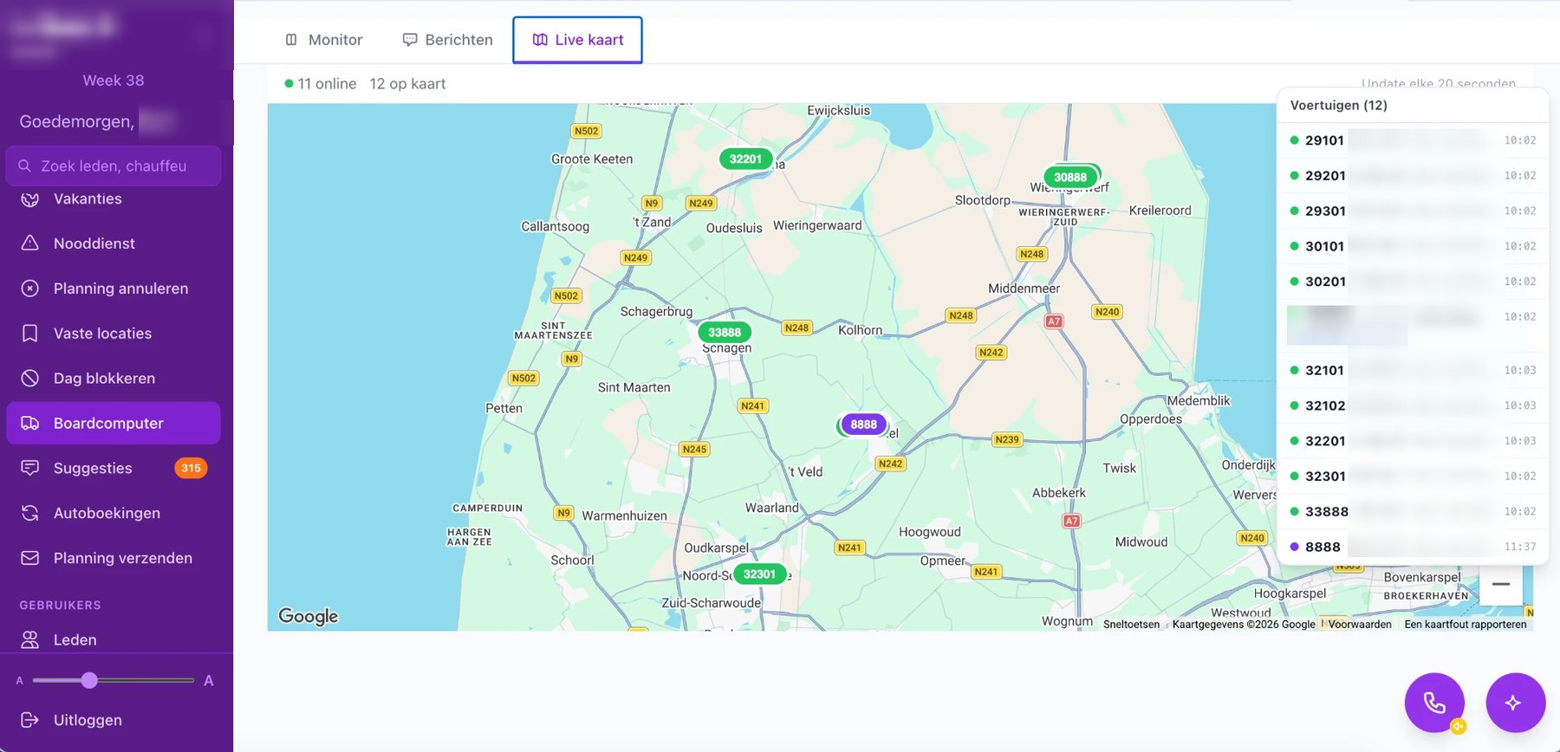
Task: Select vehicle 29301 in the list
Action: [x=1413, y=211]
